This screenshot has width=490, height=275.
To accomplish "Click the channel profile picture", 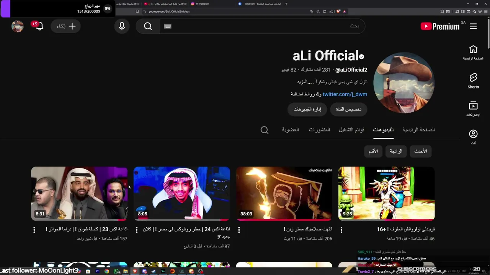I will tap(403, 83).
